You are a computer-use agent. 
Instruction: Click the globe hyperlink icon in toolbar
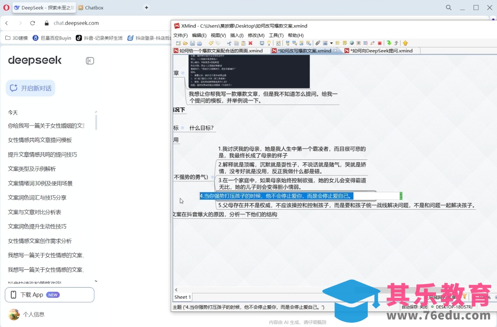click(352, 43)
